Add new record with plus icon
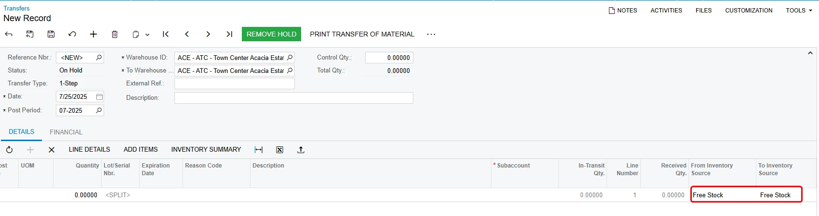Image resolution: width=819 pixels, height=216 pixels. (93, 34)
